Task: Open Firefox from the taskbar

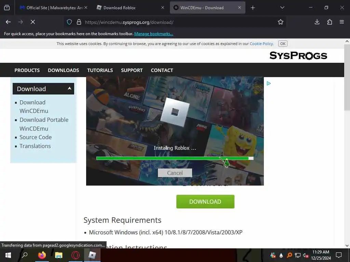Action: tap(42, 255)
